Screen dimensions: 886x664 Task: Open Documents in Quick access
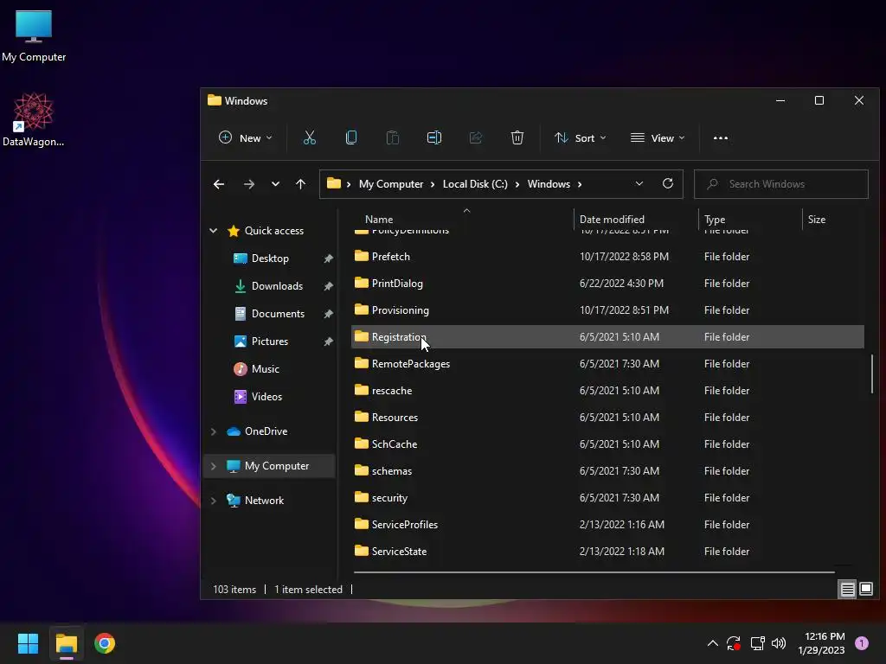(x=278, y=313)
